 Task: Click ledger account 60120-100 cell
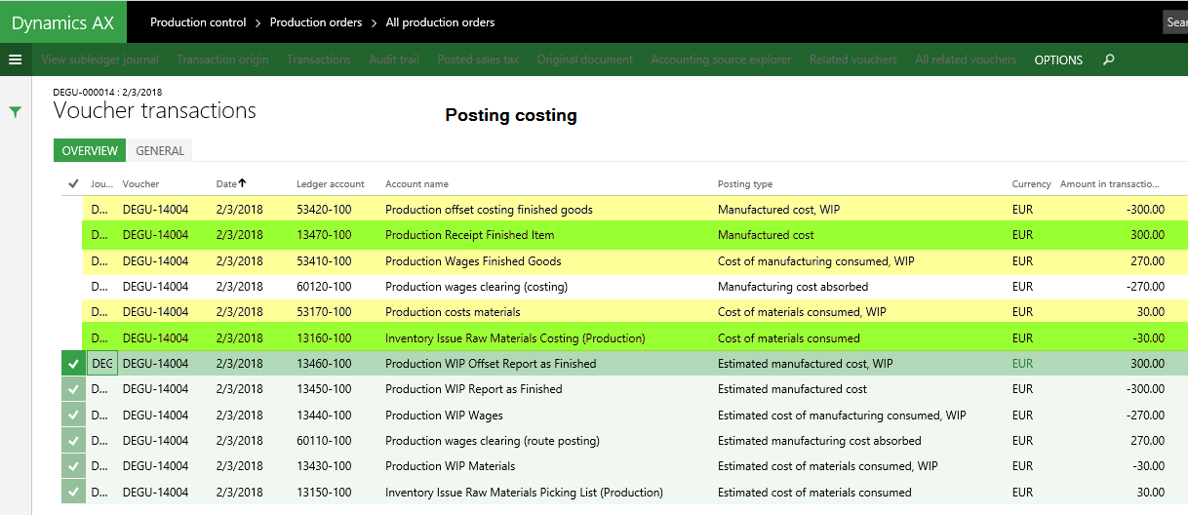324,287
